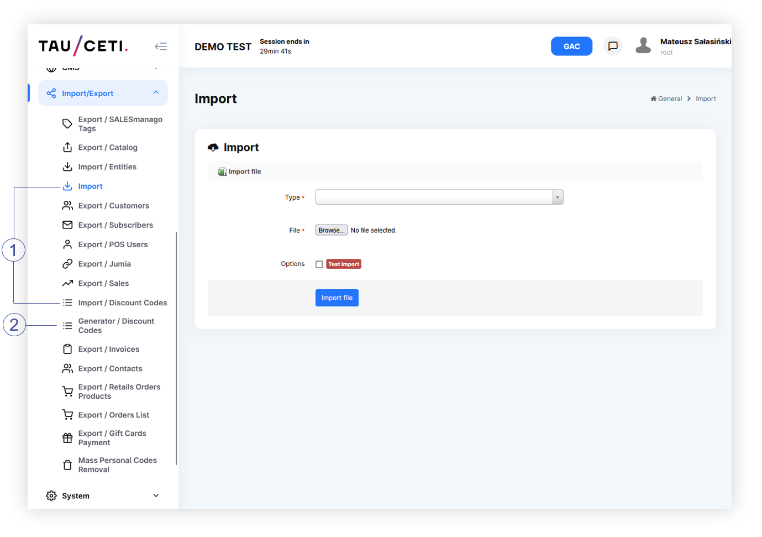
Task: Open Generator / Discount Codes page
Action: (x=116, y=326)
